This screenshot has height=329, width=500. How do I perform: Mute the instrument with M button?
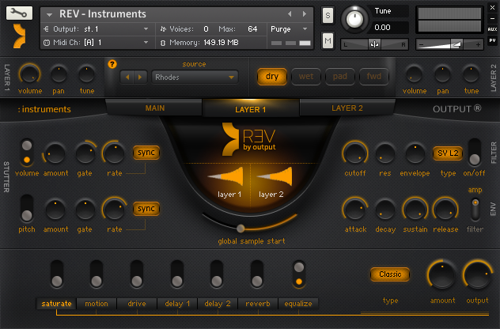pos(328,40)
